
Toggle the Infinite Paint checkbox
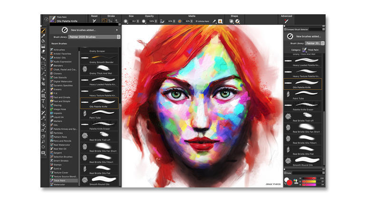[196, 21]
